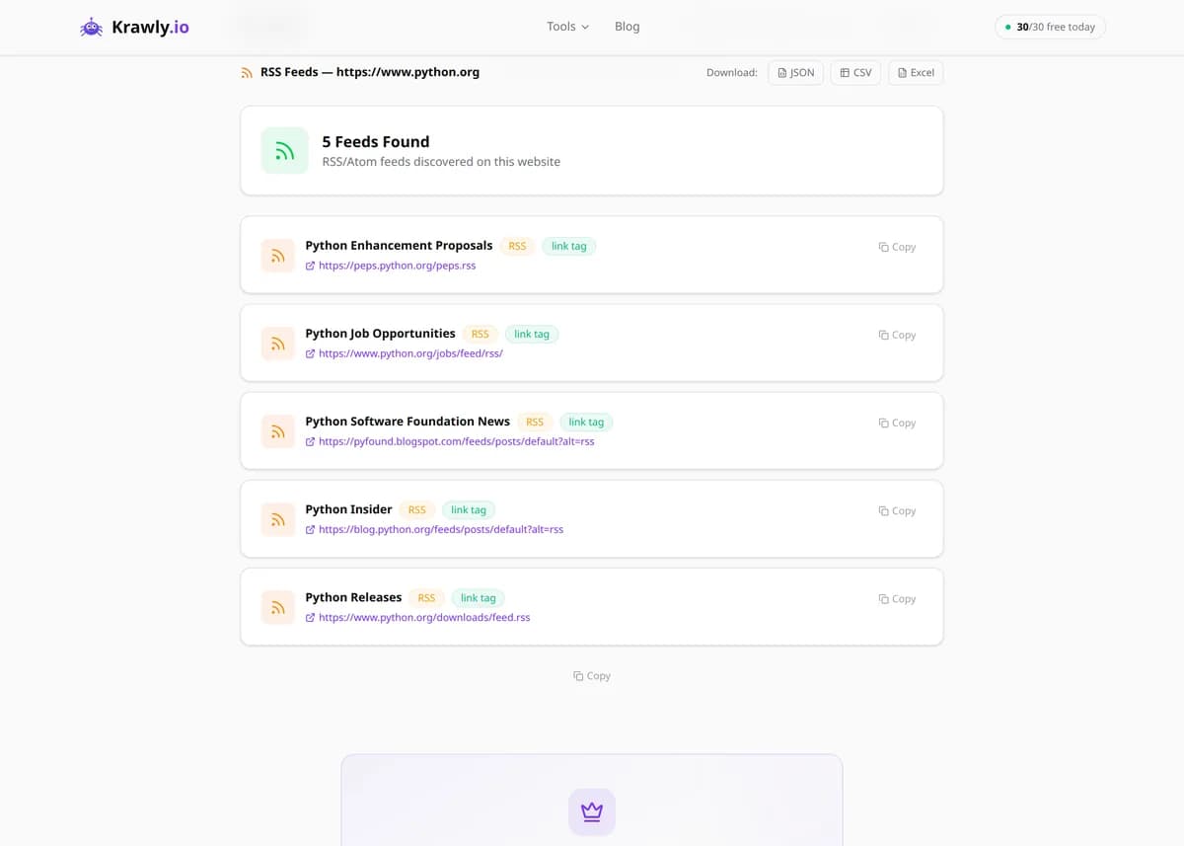Click the Python Insider title
1184x846 pixels.
(x=348, y=508)
